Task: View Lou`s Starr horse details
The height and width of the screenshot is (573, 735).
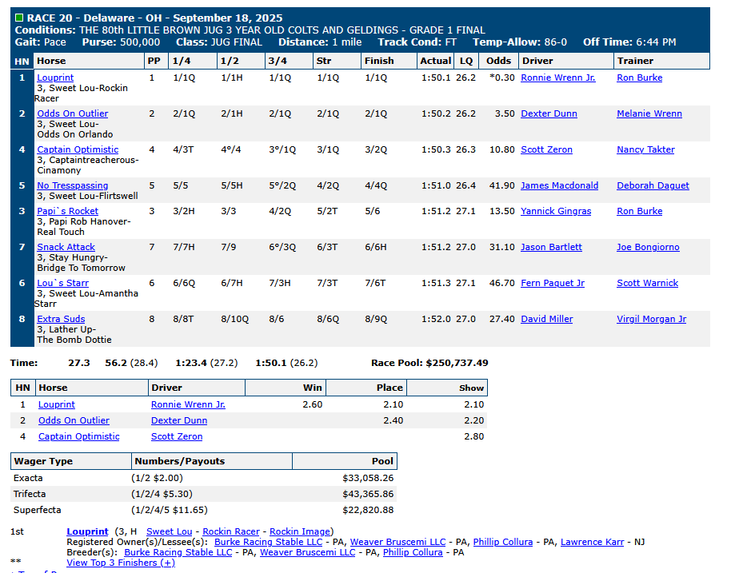Action: point(62,283)
